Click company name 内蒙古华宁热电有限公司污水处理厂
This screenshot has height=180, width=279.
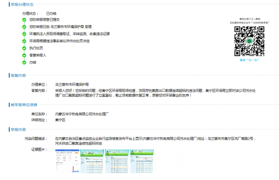click(x=82, y=114)
